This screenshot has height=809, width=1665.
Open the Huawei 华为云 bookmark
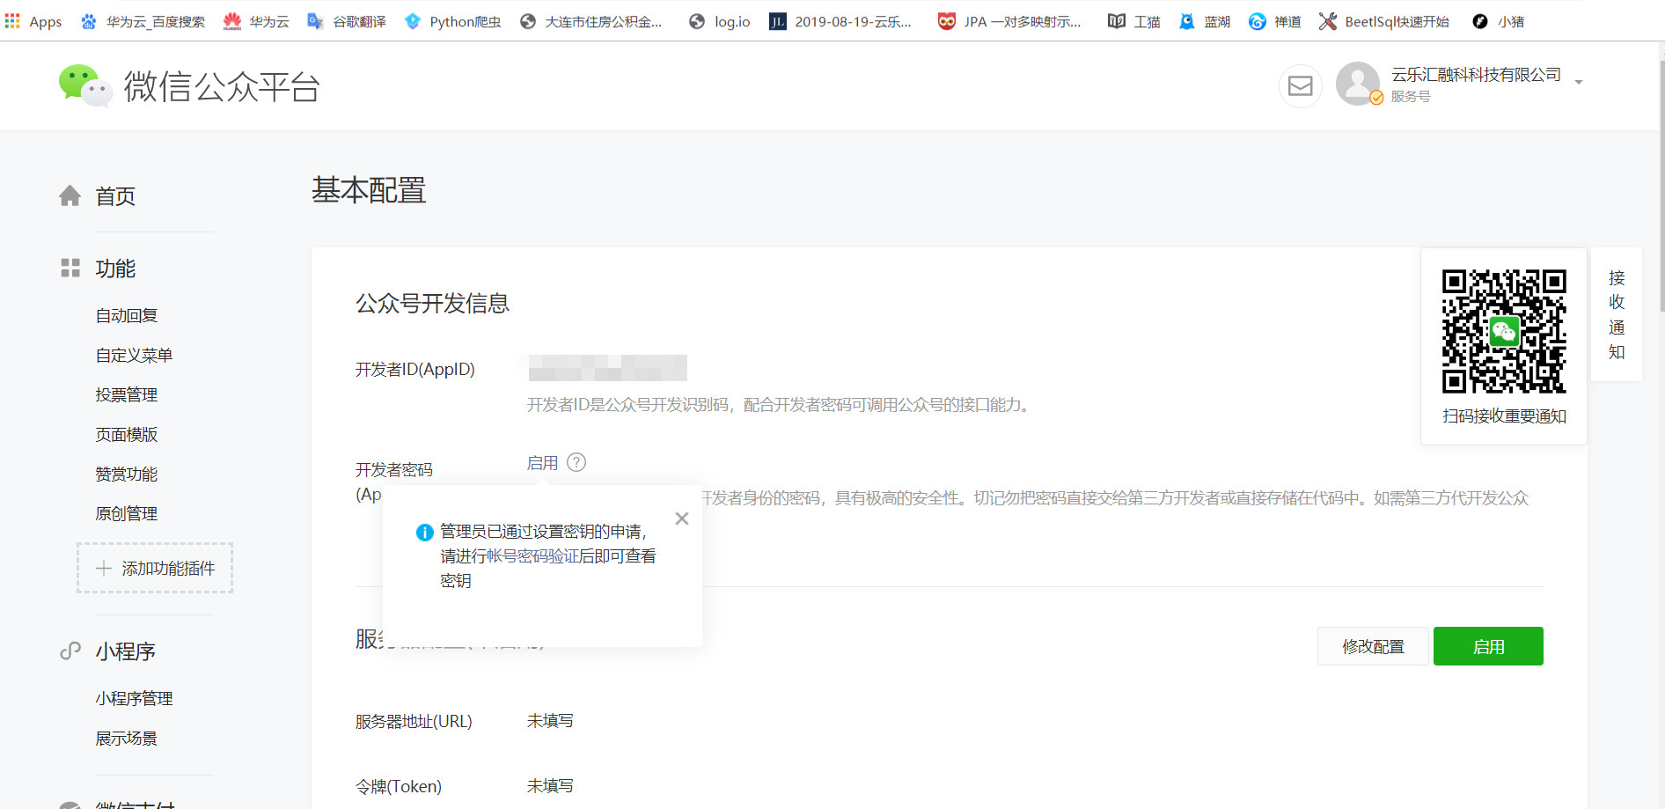click(256, 21)
